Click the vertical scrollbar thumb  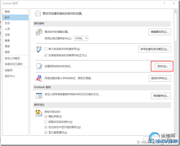175,27
